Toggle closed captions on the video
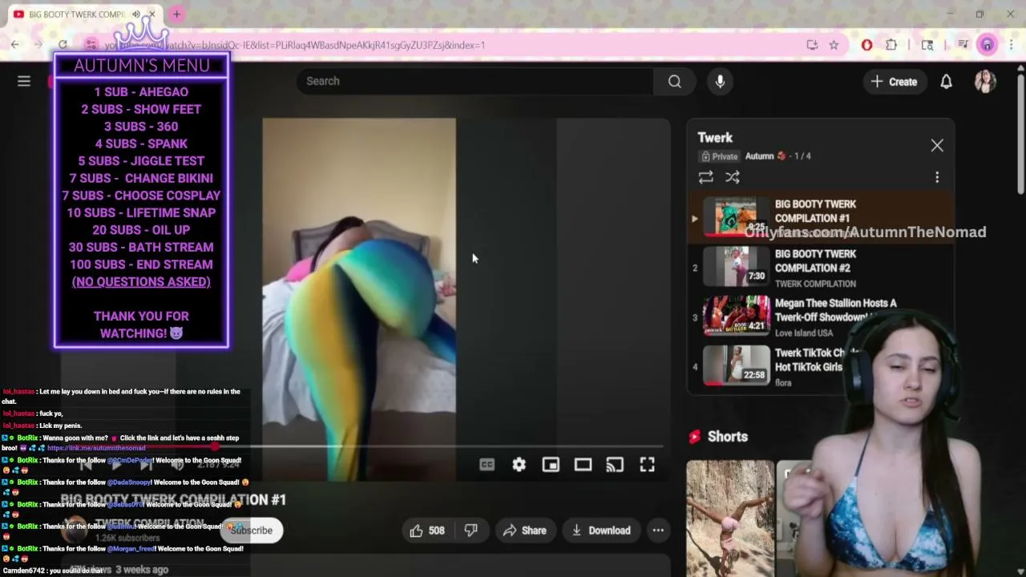The height and width of the screenshot is (577, 1026). pyautogui.click(x=487, y=465)
